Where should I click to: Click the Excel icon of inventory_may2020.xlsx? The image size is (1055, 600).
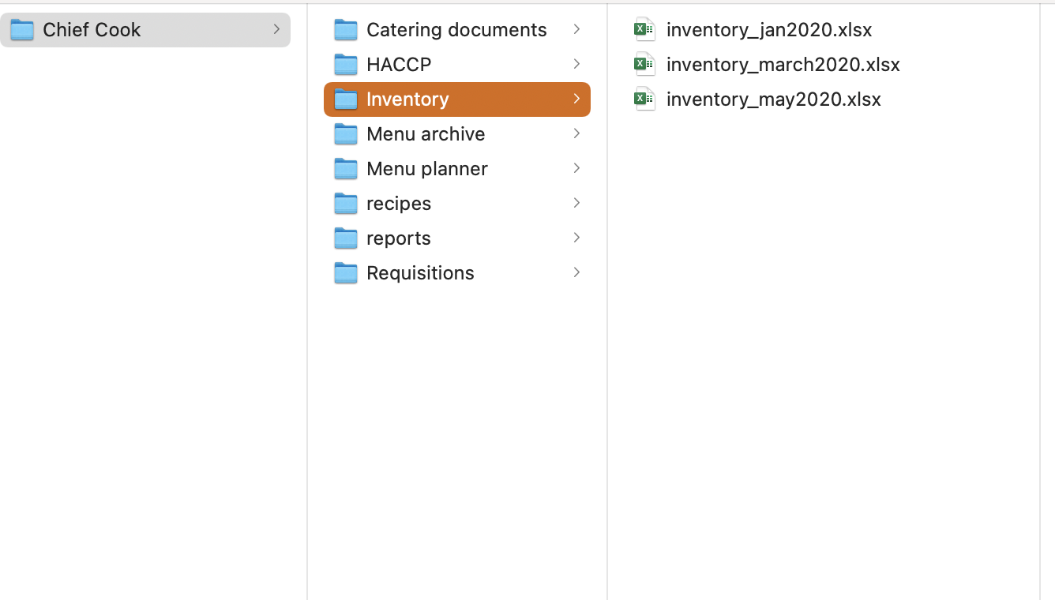click(645, 99)
